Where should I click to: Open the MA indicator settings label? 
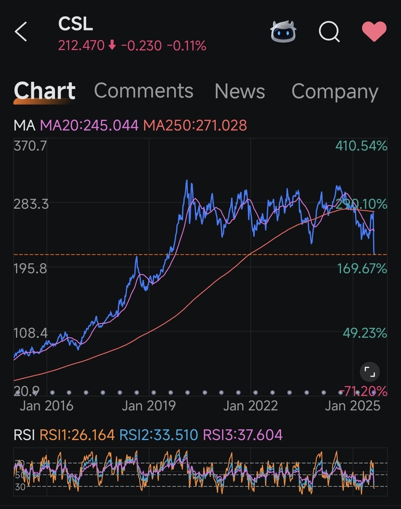click(24, 126)
